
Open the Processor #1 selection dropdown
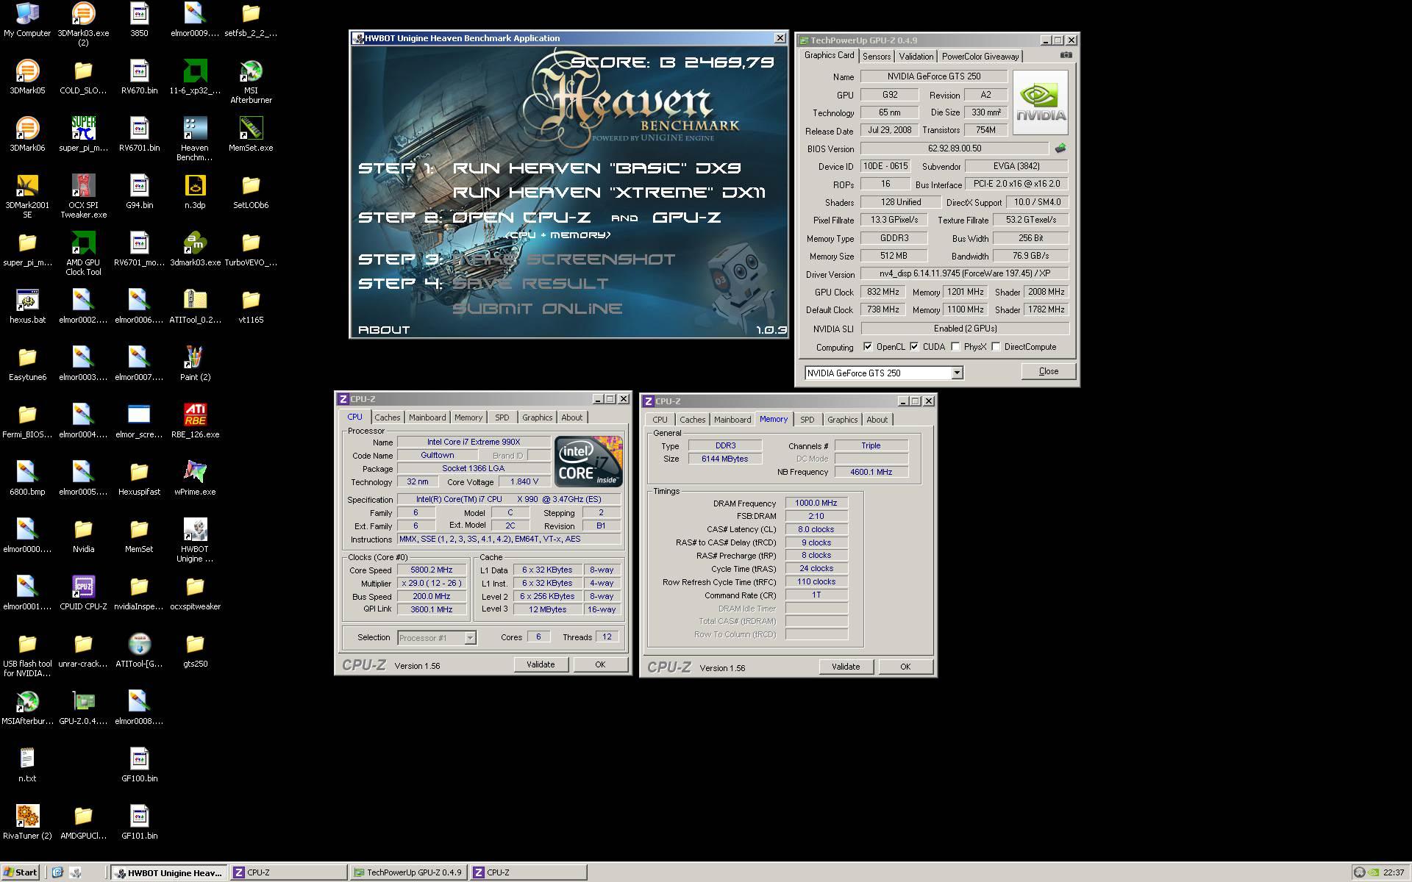tap(470, 638)
